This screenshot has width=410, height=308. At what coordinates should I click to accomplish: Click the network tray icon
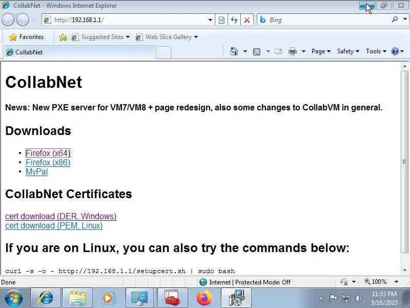pos(345,298)
